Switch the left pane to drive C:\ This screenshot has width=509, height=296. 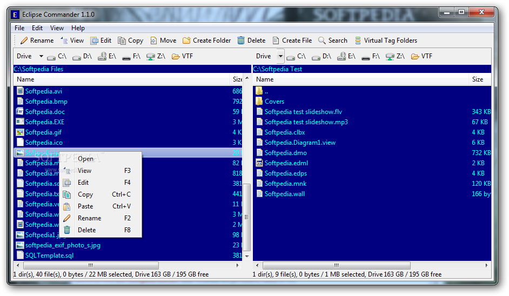coord(57,57)
